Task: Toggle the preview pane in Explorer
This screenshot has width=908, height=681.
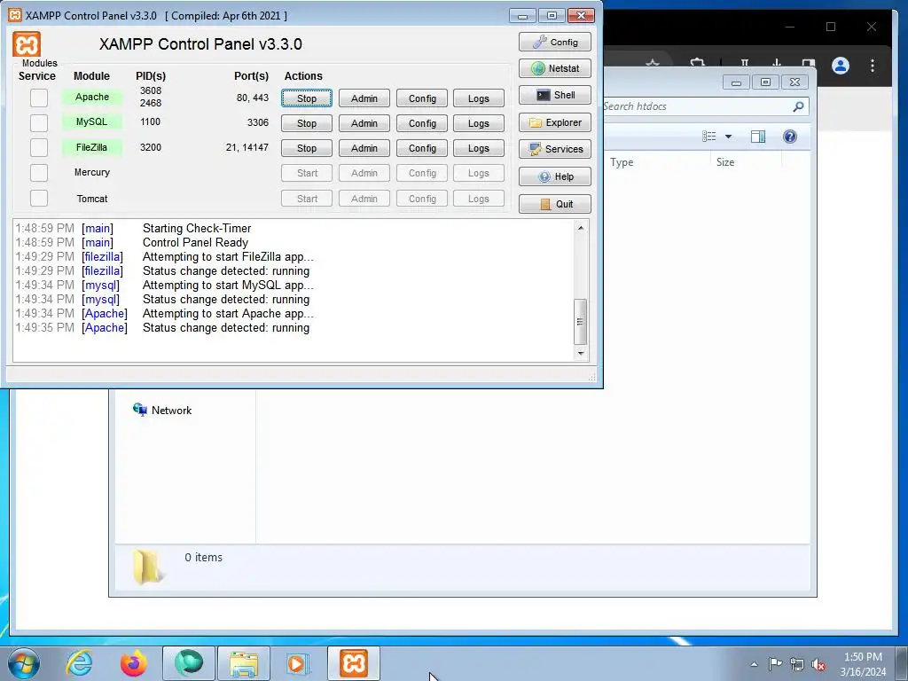Action: coord(757,137)
